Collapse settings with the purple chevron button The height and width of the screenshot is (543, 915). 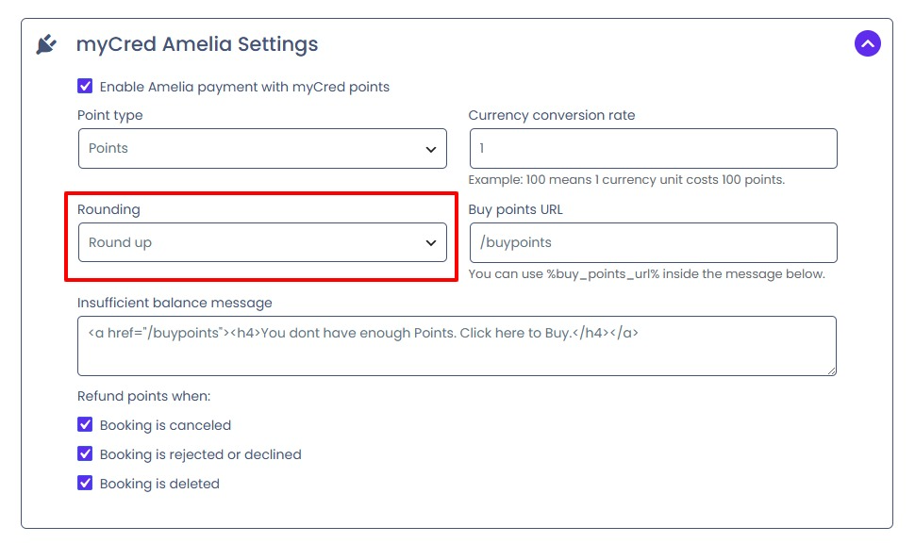pyautogui.click(x=868, y=43)
